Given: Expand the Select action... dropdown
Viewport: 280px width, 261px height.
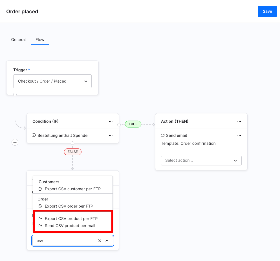Looking at the screenshot, I should coord(201,161).
